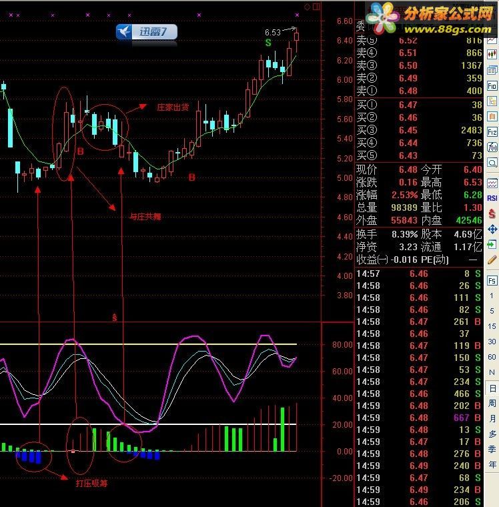Click the 卖① ask row 6.48
The height and width of the screenshot is (507, 499).
click(x=419, y=91)
